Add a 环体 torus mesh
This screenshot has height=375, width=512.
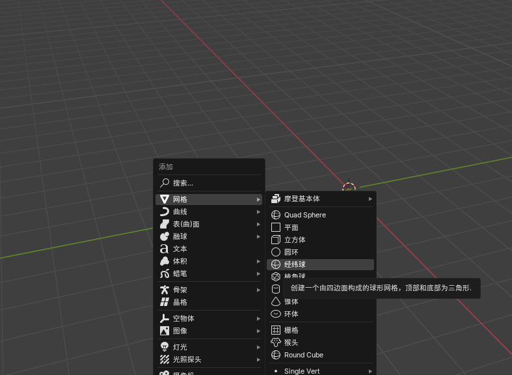[320, 314]
